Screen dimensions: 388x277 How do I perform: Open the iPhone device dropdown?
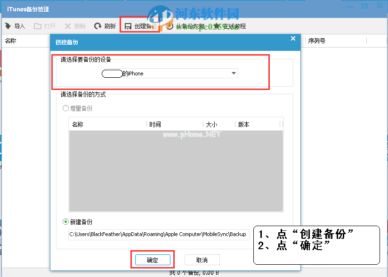click(170, 73)
